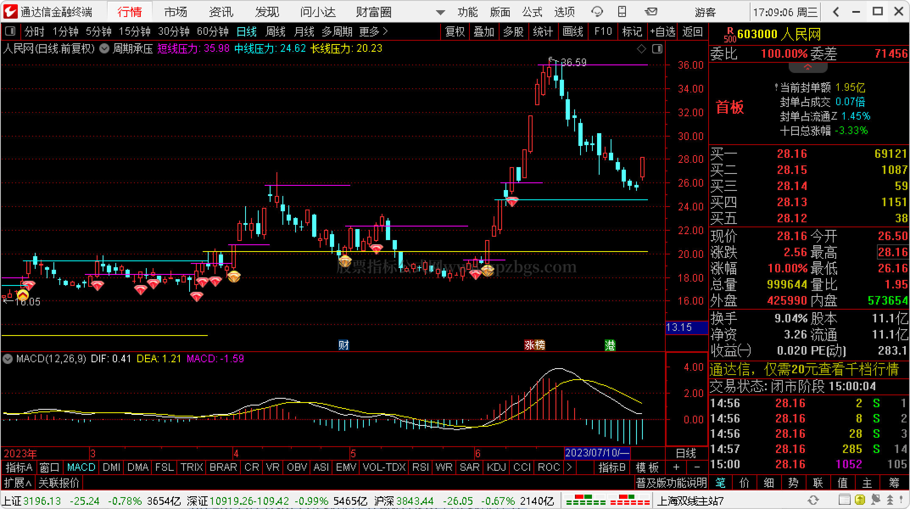Open the 公式 menu
This screenshot has height=509, width=910.
[x=533, y=12]
